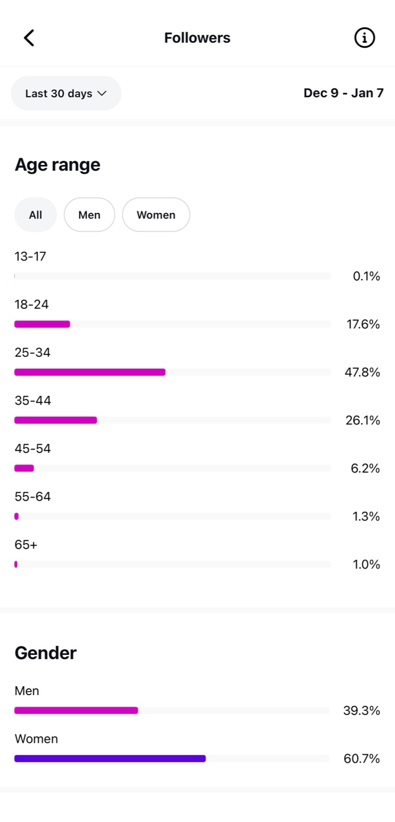The height and width of the screenshot is (822, 395).
Task: Click the Followers title
Action: [x=197, y=37]
